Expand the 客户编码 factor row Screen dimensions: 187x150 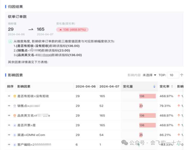(x=9, y=145)
